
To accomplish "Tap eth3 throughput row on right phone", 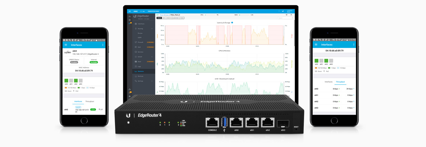I will tap(334, 108).
